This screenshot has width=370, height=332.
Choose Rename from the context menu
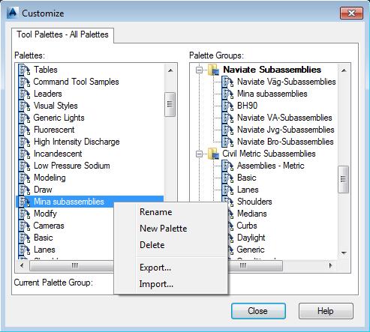tap(156, 212)
